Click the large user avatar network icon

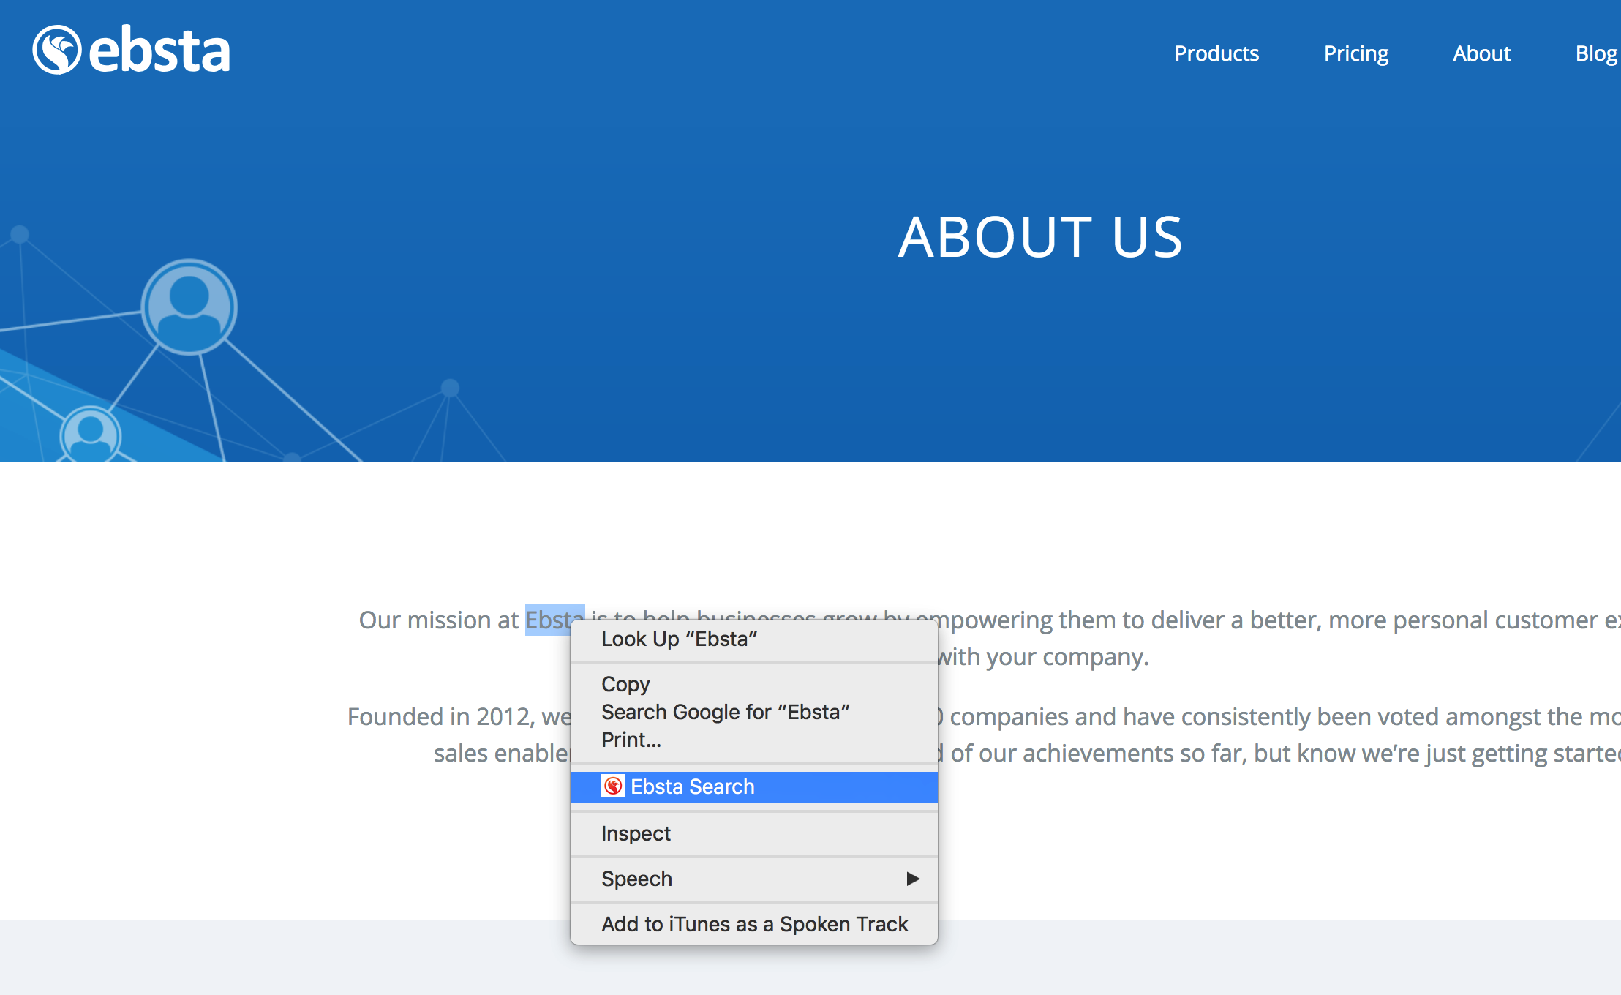[189, 307]
